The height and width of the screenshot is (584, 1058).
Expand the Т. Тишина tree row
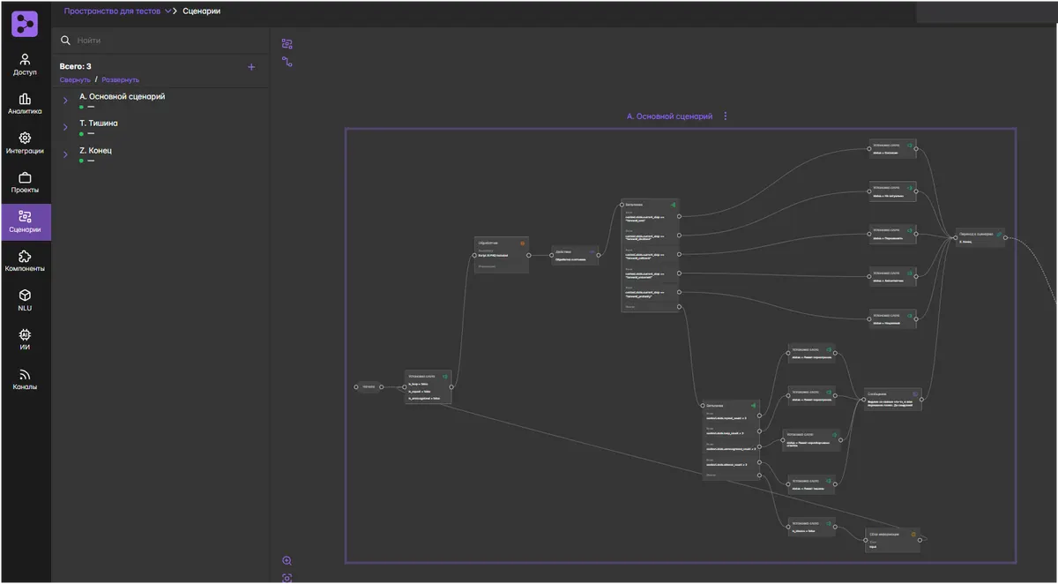coord(65,128)
